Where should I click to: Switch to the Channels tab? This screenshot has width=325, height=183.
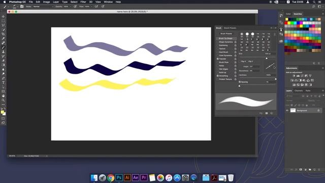(x=299, y=90)
